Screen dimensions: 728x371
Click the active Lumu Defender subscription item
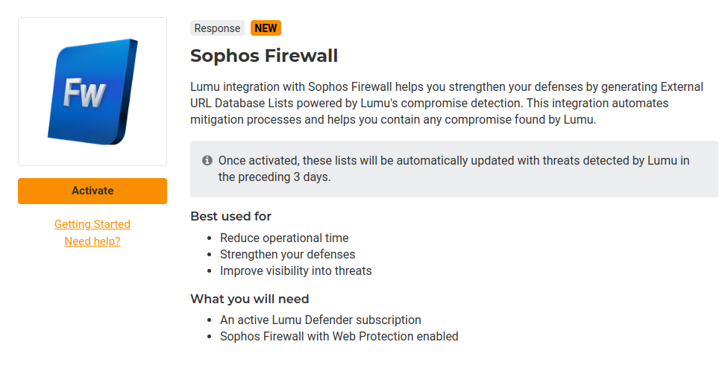(321, 320)
